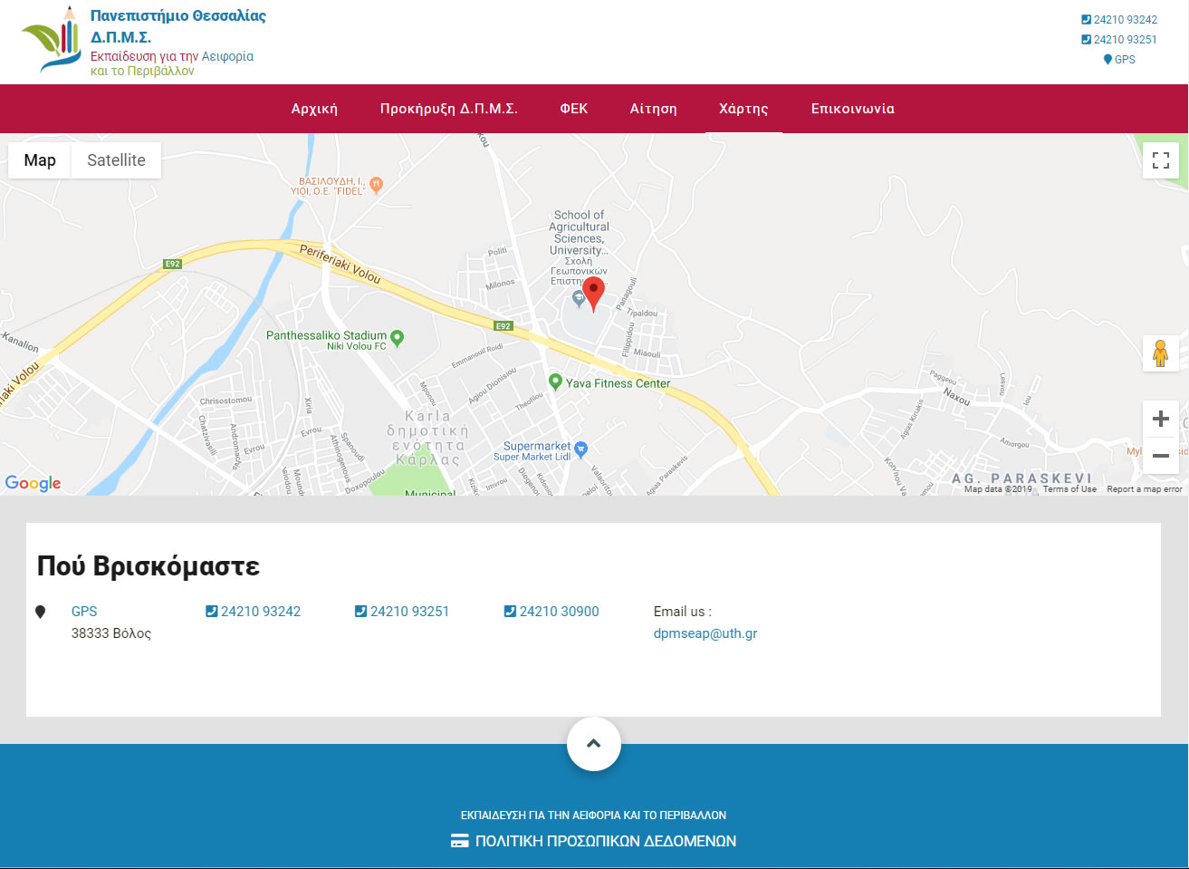Open the Αρχική menu item
The height and width of the screenshot is (869, 1189).
(x=314, y=109)
